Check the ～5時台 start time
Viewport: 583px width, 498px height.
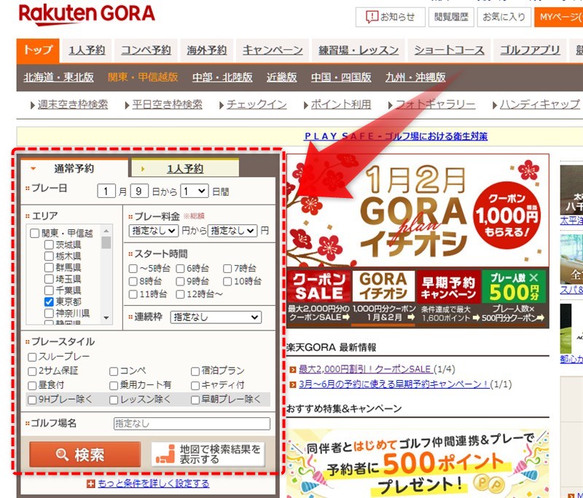pos(133,269)
